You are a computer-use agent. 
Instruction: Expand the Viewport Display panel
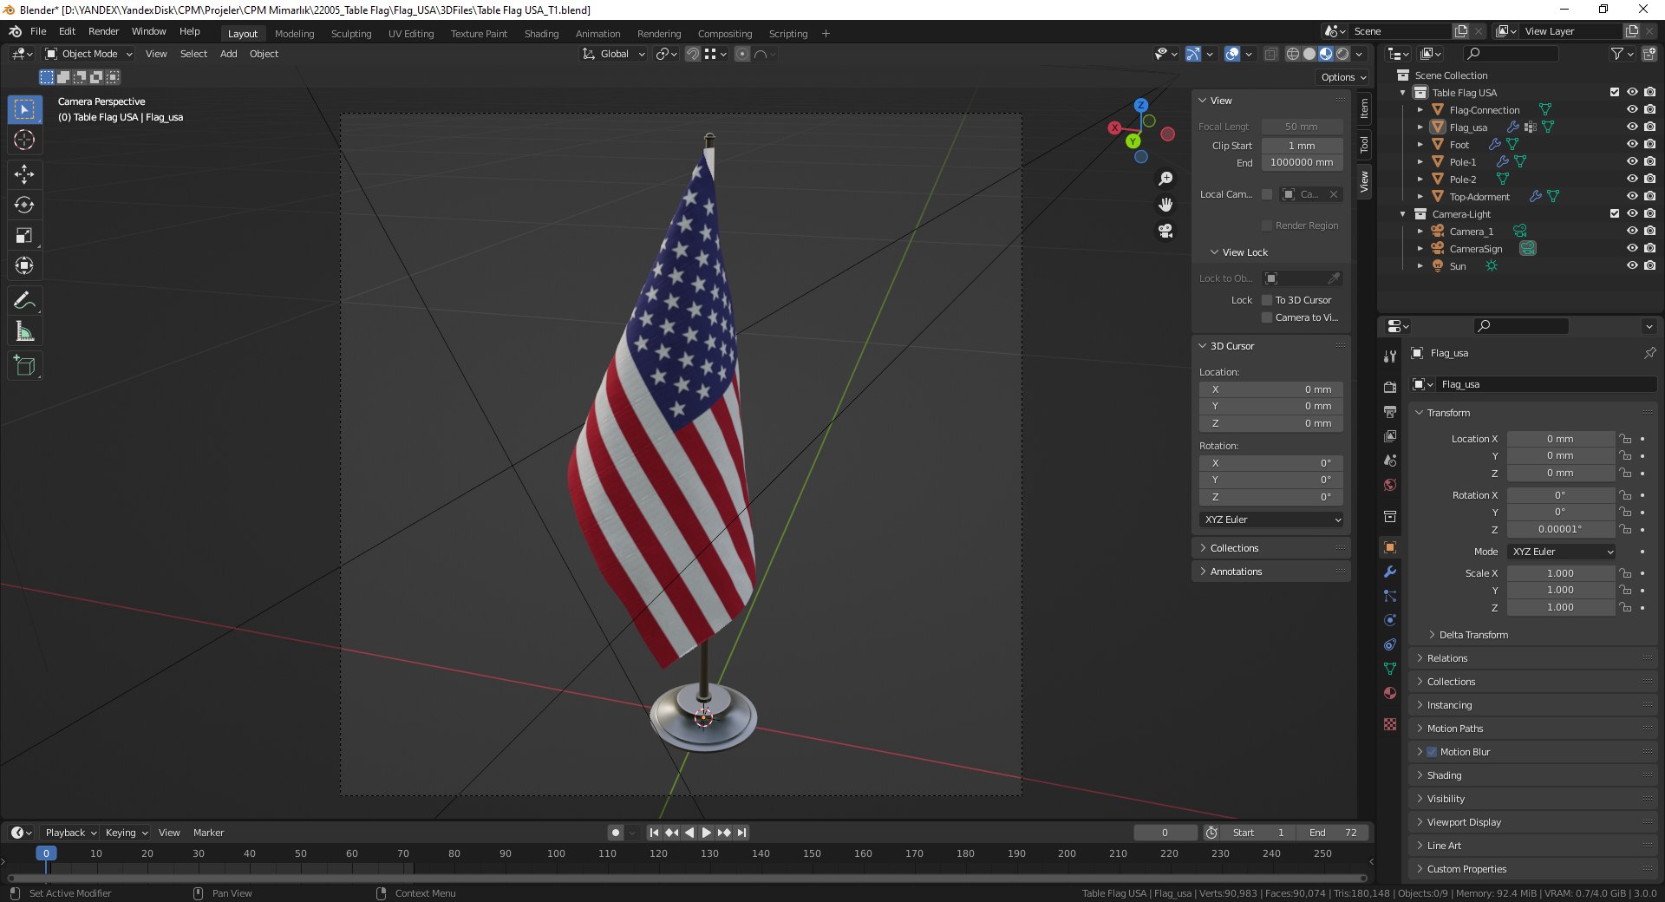(1464, 822)
